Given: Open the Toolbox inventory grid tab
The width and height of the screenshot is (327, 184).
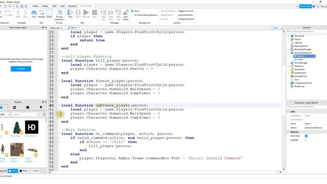Looking at the screenshot, I should 14,107.
